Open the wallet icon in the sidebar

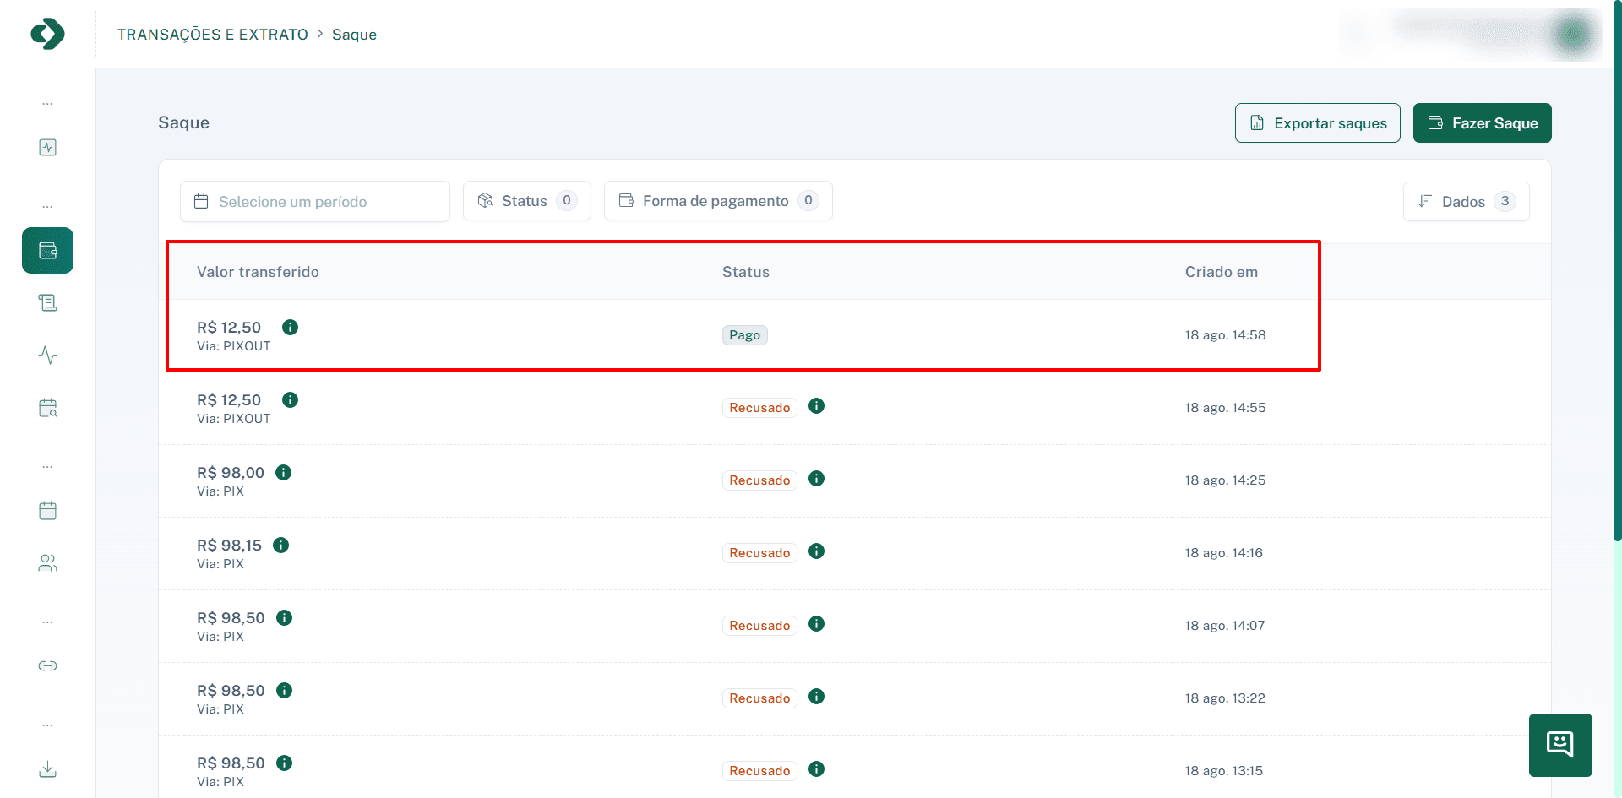coord(48,251)
